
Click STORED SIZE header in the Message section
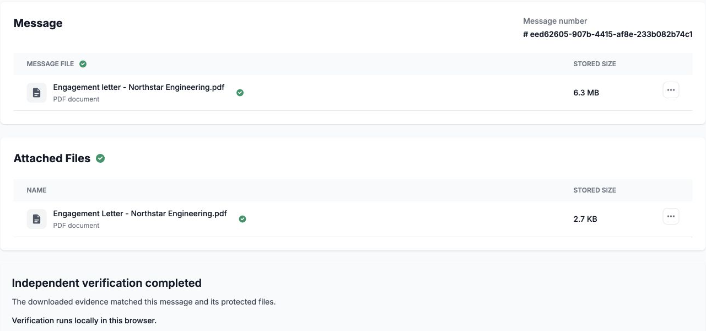[x=595, y=64]
